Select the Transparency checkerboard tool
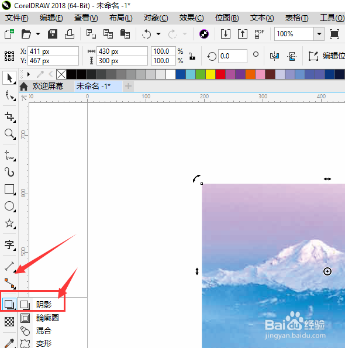The image size is (345, 348). click(x=9, y=322)
